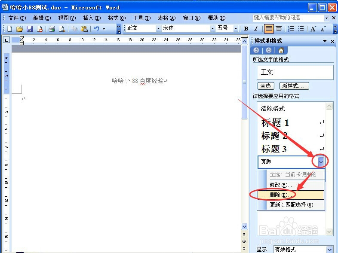Image resolution: width=338 pixels, height=253 pixels.
Task: Undo the last action
Action: (x=97, y=29)
